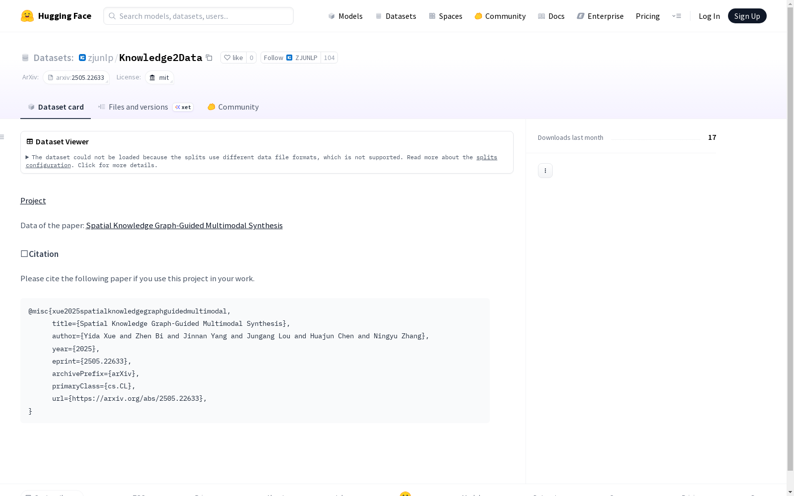Toggle the table of contents sidebar icon
This screenshot has height=496, width=794.
coord(2,137)
